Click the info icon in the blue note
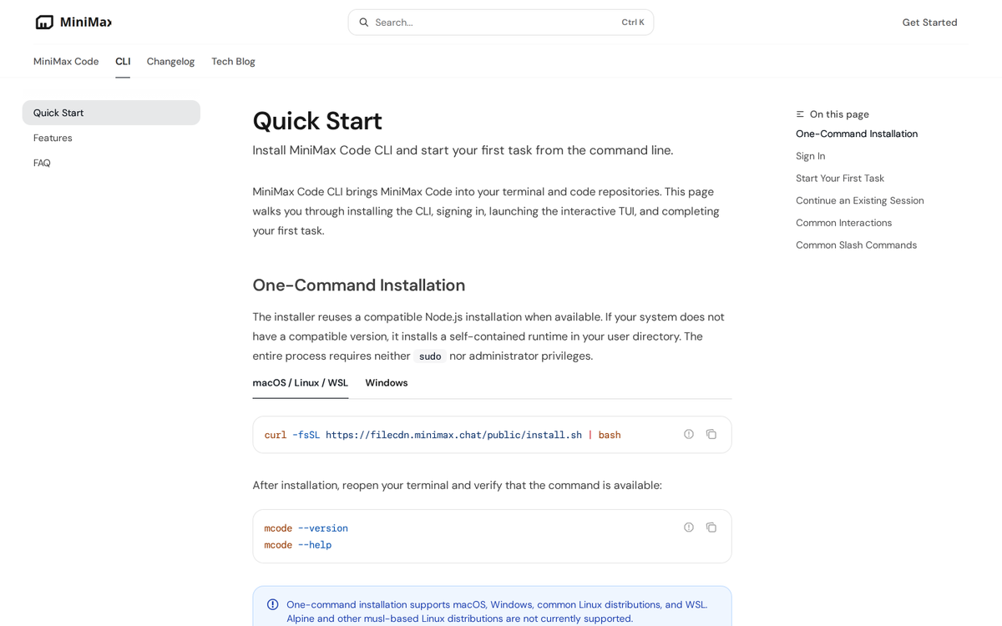The height and width of the screenshot is (626, 1002). [x=273, y=604]
